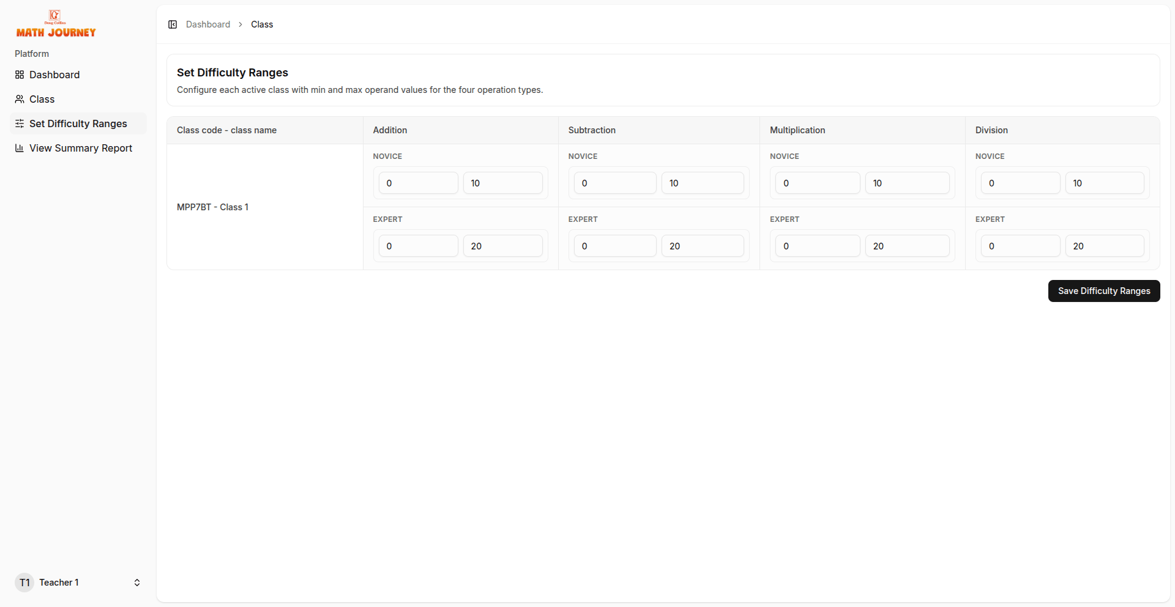Select Set Difficulty Ranges in sidebar
This screenshot has height=607, width=1175.
point(78,123)
